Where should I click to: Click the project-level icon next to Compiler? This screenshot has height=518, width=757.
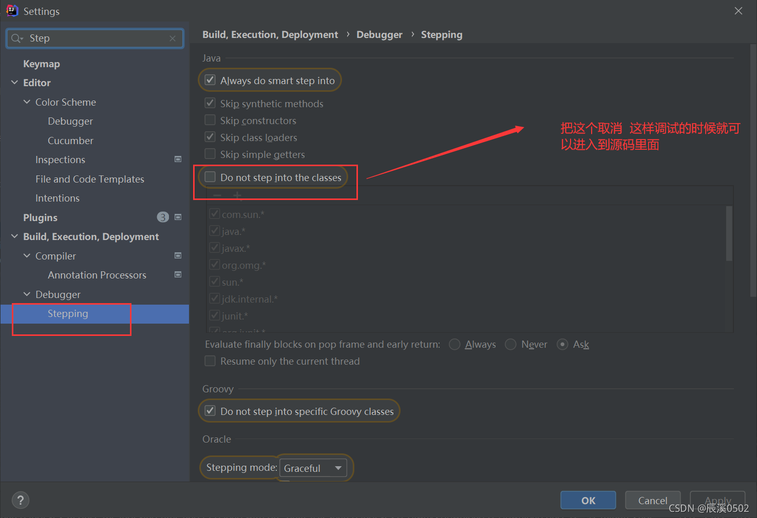[178, 256]
